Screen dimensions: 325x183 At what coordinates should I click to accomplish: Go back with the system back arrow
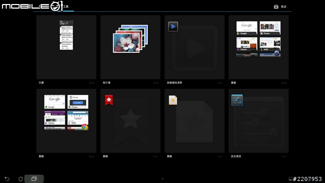pyautogui.click(x=7, y=179)
